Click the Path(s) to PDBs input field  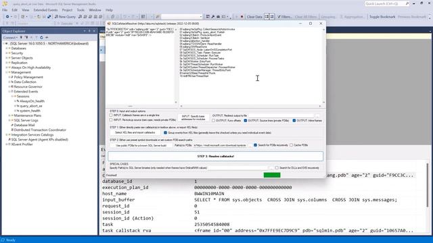(x=220, y=145)
